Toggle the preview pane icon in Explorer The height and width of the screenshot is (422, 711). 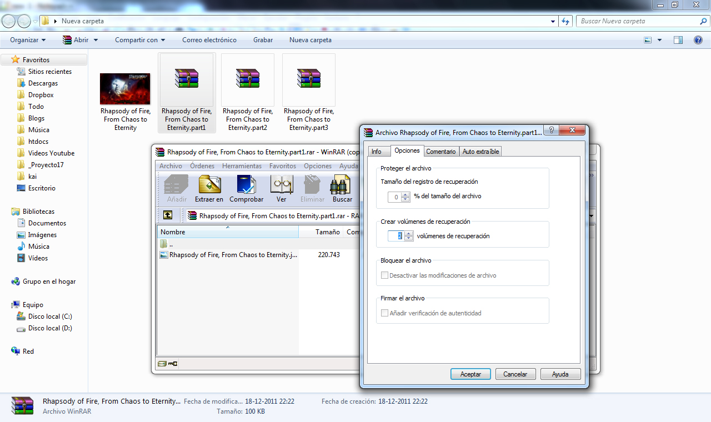[678, 40]
